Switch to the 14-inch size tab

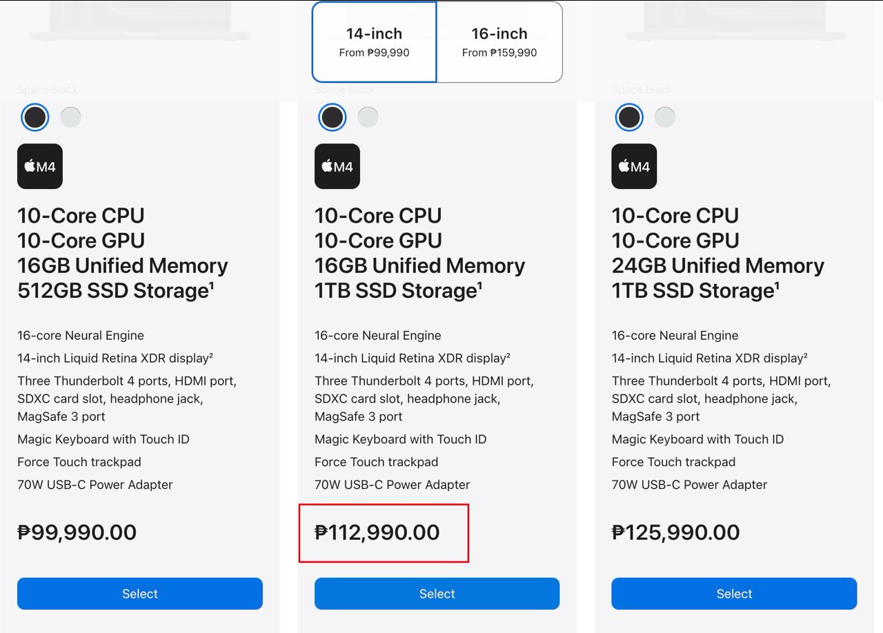375,42
